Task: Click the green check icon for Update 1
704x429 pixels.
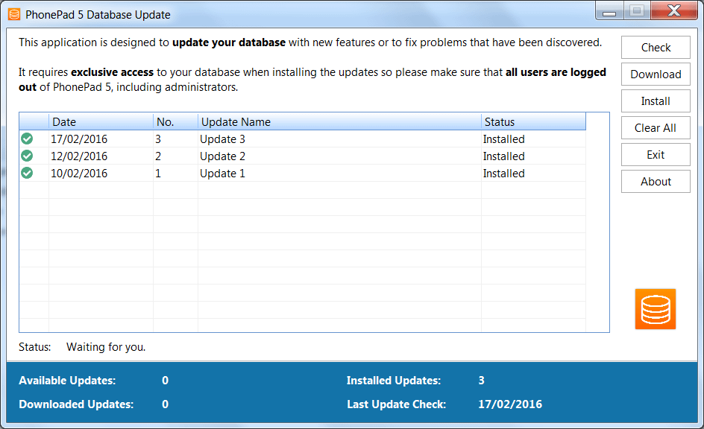Action: click(27, 173)
